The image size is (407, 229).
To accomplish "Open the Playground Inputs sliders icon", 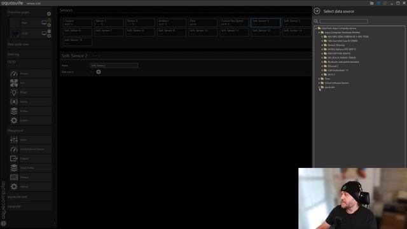I will click(14, 140).
